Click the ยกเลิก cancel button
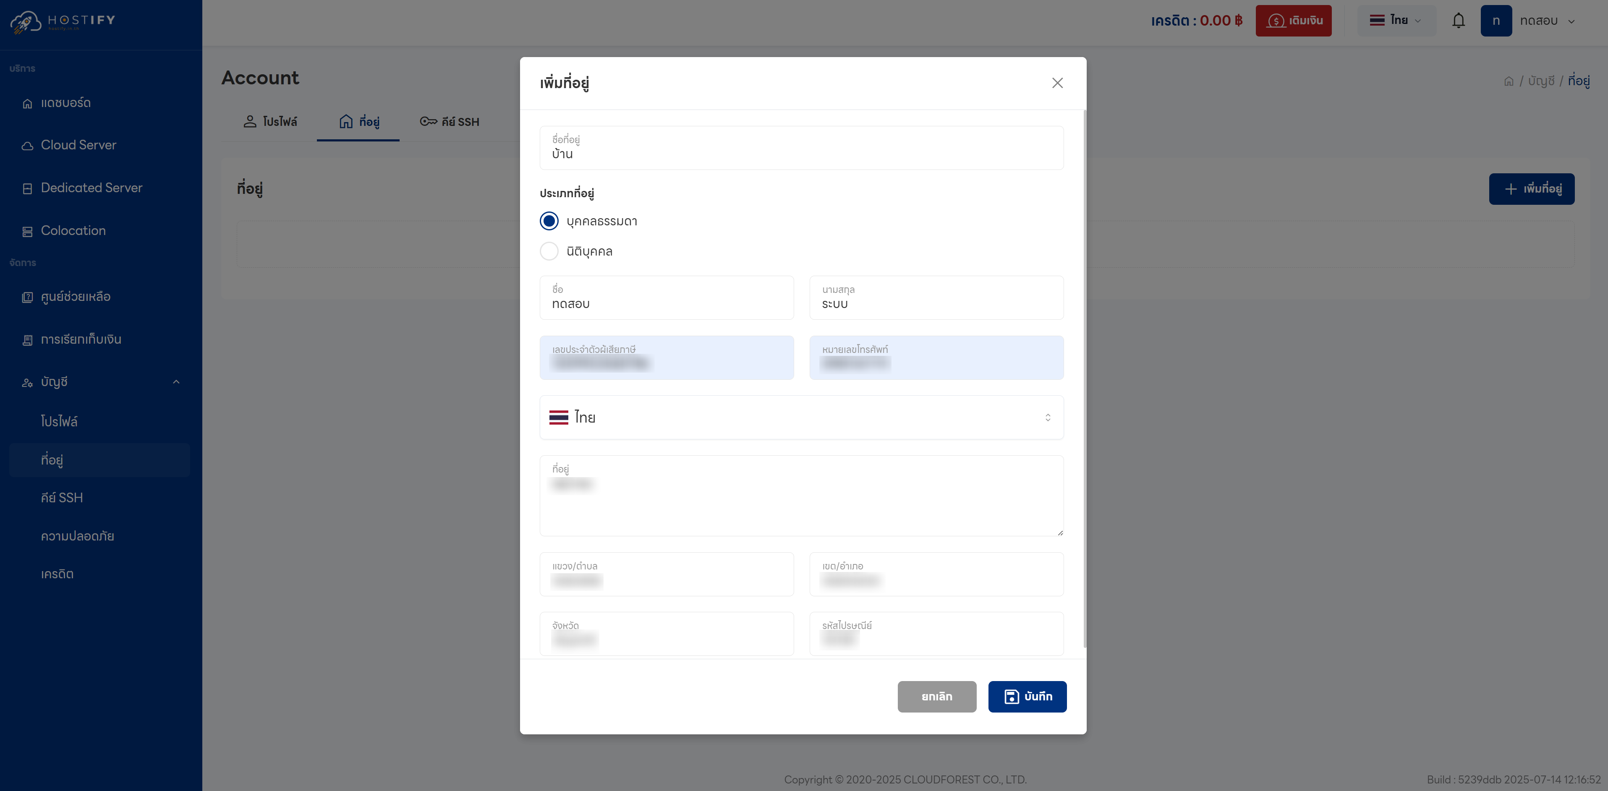 (936, 696)
